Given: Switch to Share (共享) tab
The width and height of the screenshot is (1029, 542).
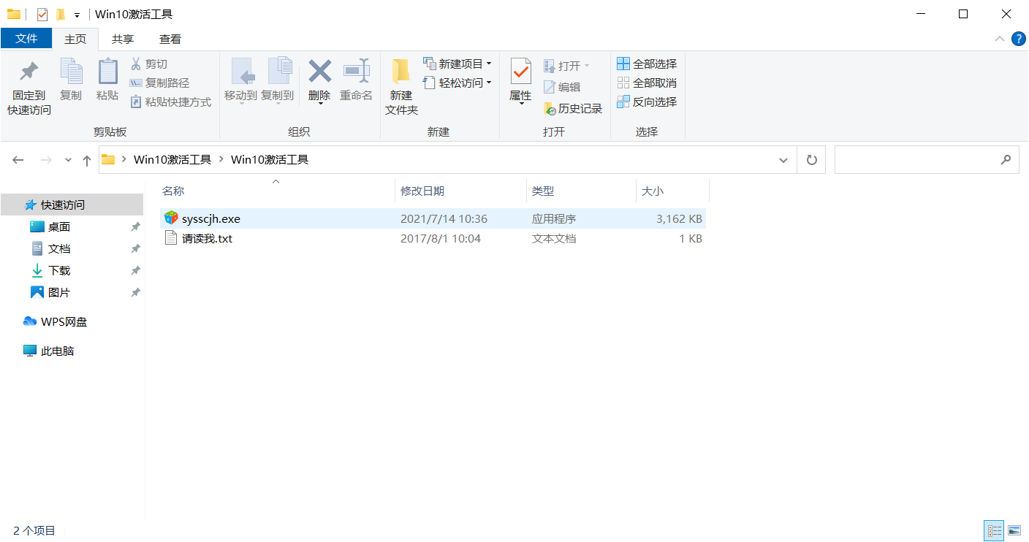Looking at the screenshot, I should pyautogui.click(x=123, y=39).
